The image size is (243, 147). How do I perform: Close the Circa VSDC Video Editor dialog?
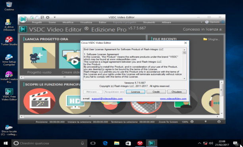[x=185, y=43]
